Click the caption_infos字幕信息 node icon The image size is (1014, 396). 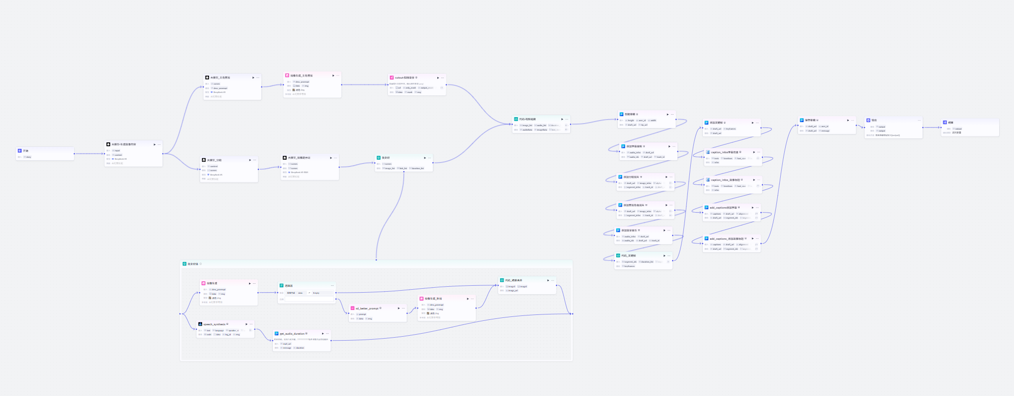coord(708,152)
